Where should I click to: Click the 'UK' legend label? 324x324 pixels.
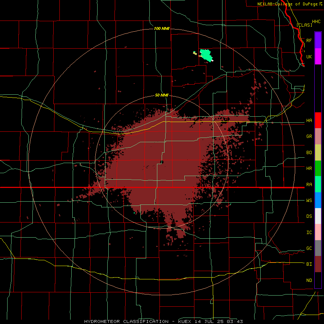(309, 57)
